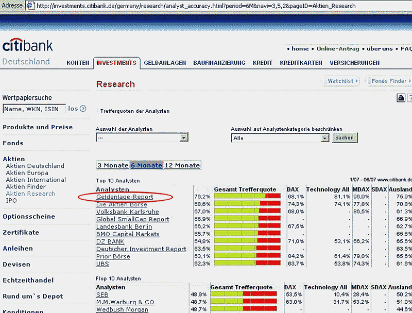Open the Die Aktien Börse analyst link
Screen dimensions: 412x313
pos(122,204)
